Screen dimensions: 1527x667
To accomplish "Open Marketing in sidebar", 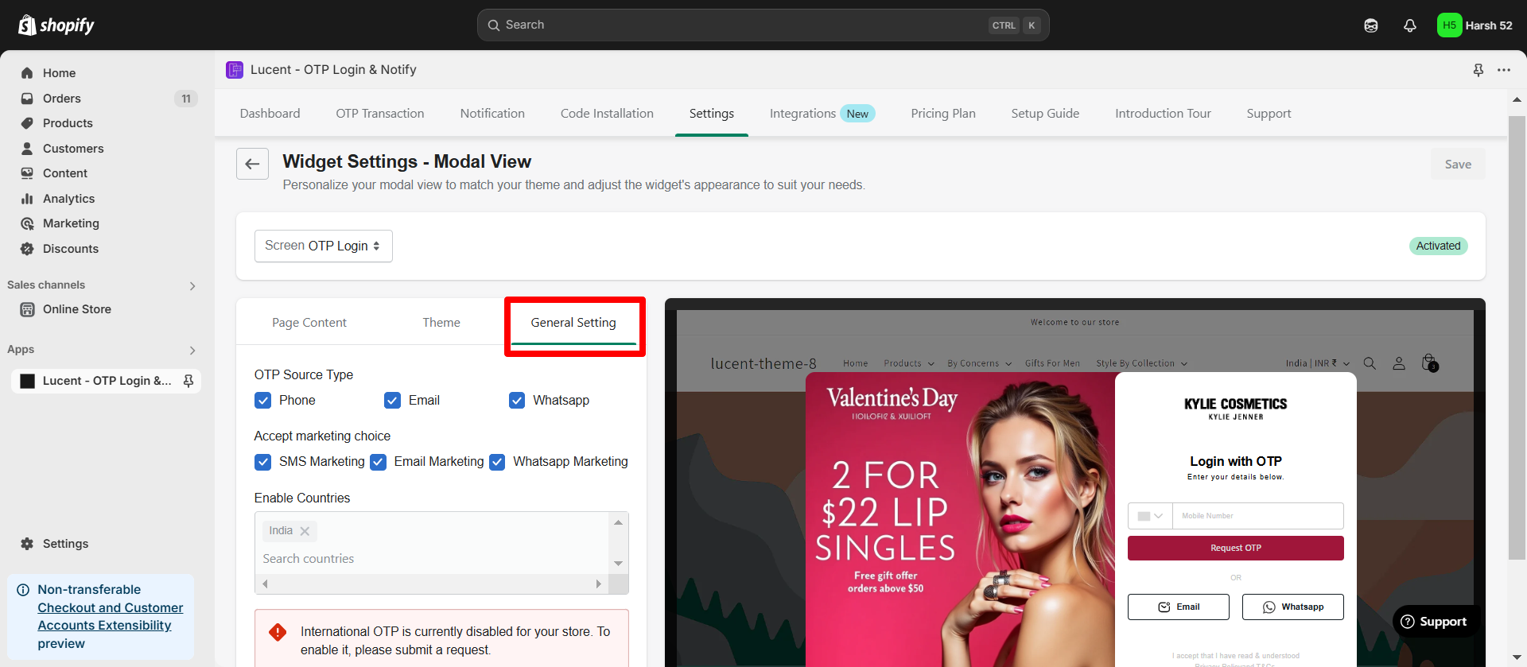I will 71,223.
